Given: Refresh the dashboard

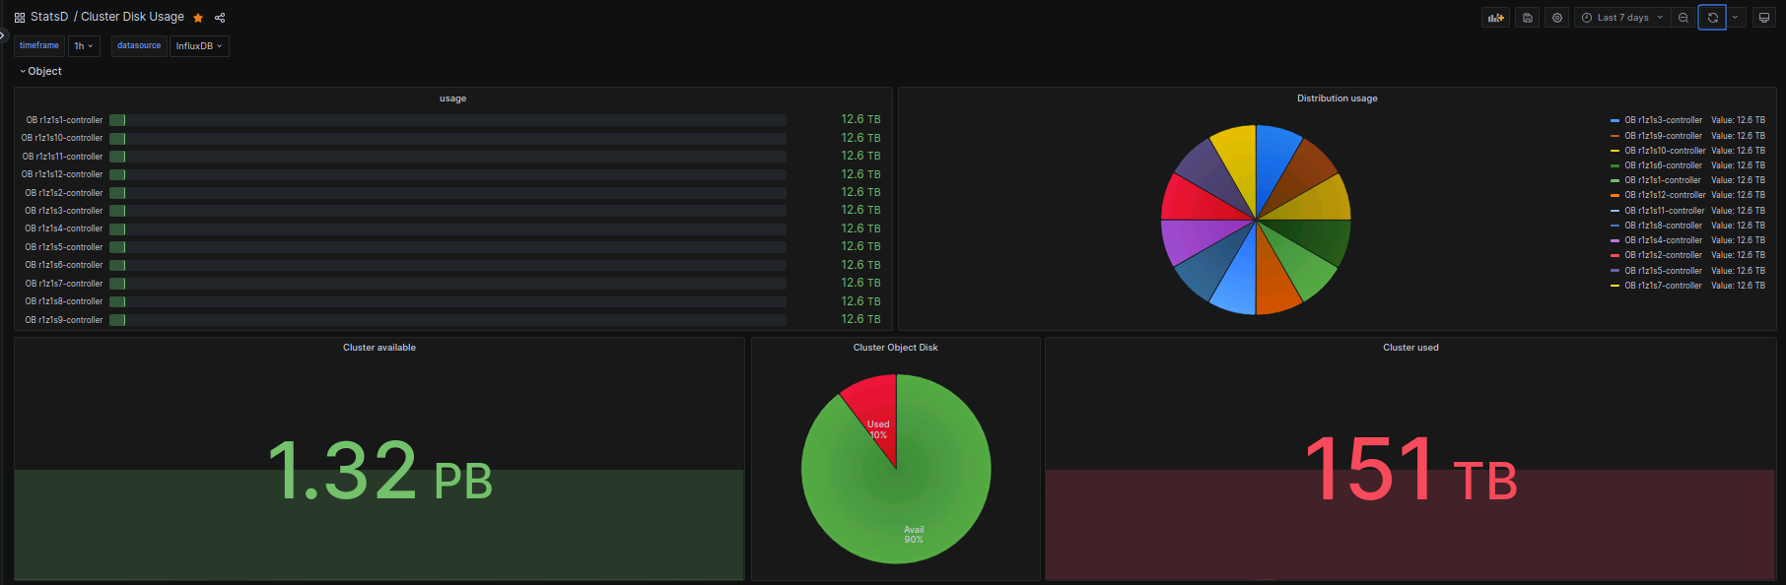Looking at the screenshot, I should 1712,18.
